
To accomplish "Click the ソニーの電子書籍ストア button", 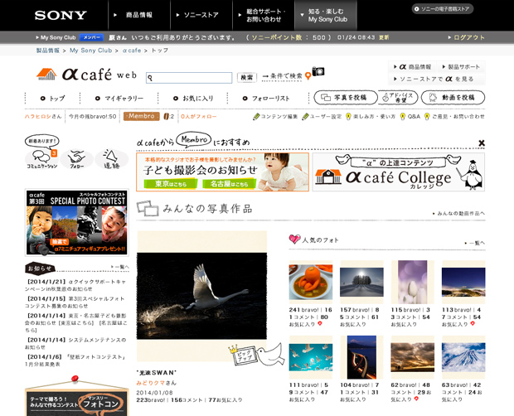I will click(x=442, y=9).
